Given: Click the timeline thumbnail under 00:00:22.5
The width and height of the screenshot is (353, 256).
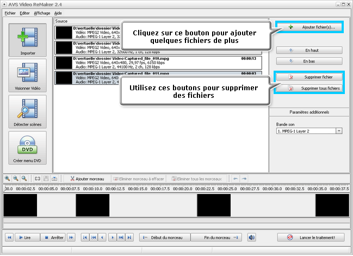Looking at the screenshot, I should pyautogui.click(x=214, y=205).
